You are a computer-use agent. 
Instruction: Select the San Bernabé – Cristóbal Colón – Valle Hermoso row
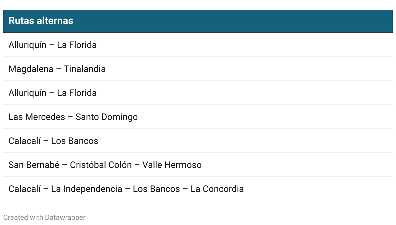coord(198,165)
